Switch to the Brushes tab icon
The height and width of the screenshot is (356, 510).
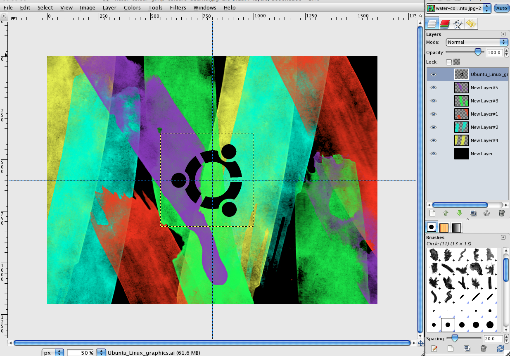point(432,227)
